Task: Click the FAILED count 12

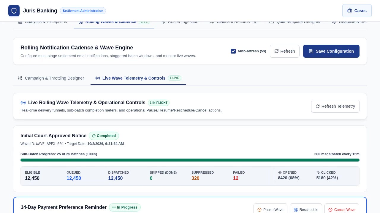Action: [236, 178]
